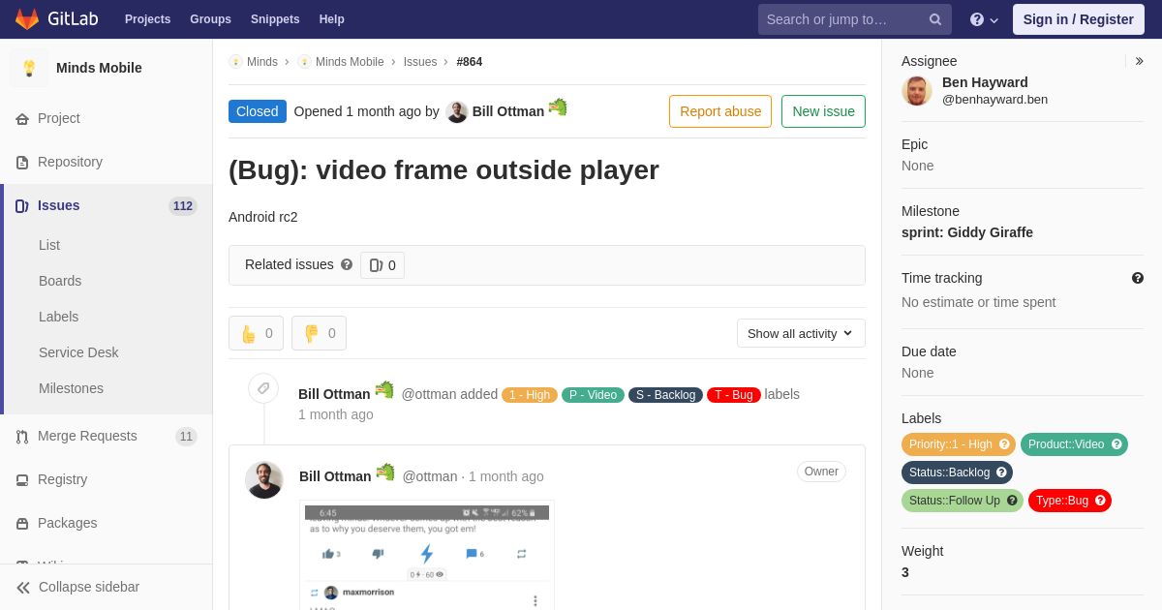The height and width of the screenshot is (610, 1162).
Task: Click the @ottman handle in comment header
Action: point(430,476)
